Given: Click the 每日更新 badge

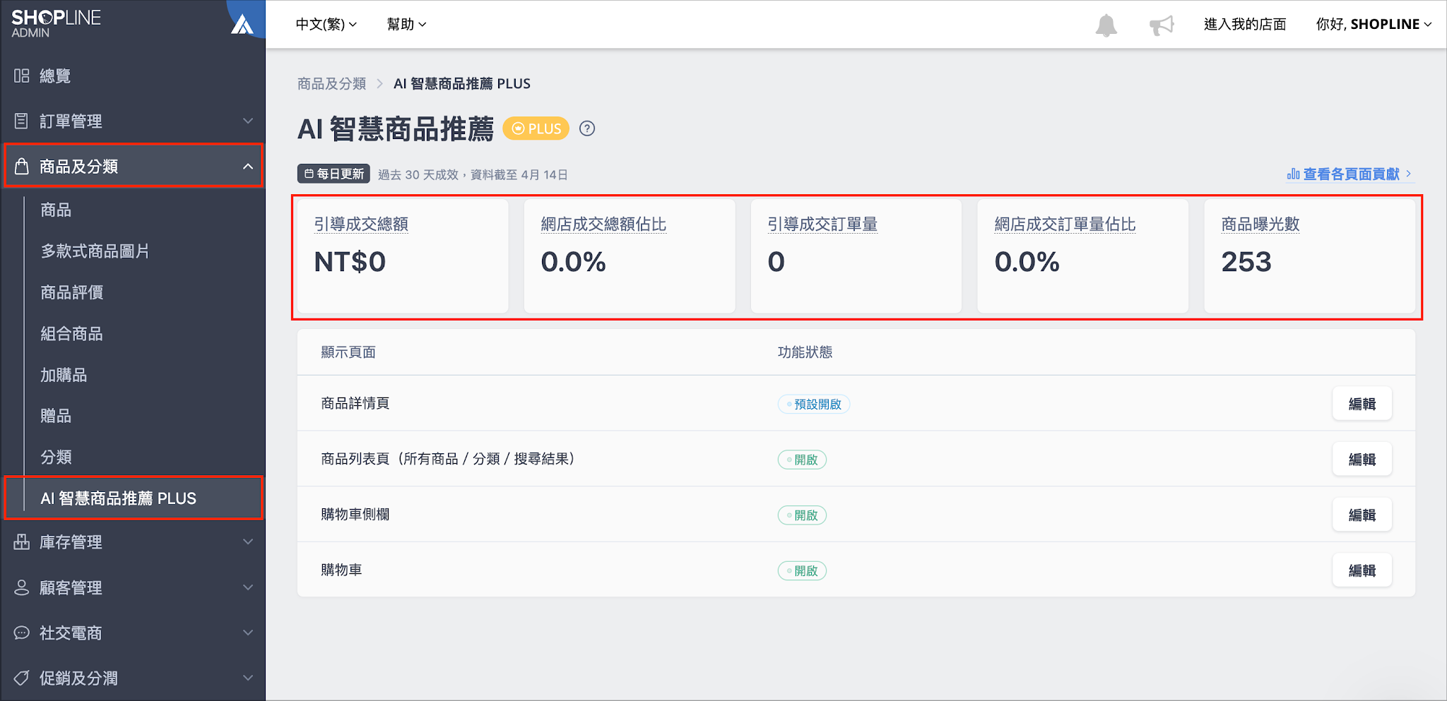Looking at the screenshot, I should 333,174.
